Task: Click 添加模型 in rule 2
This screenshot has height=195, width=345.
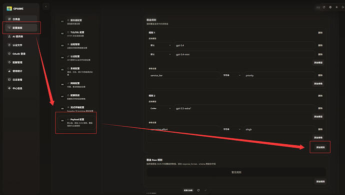Action: (318, 117)
